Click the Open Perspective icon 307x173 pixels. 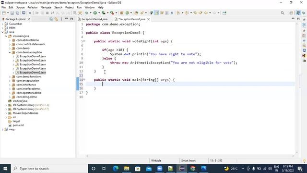point(291,13)
